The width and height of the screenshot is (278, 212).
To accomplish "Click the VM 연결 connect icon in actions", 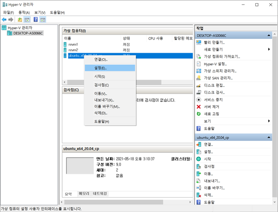I will click(199, 145).
